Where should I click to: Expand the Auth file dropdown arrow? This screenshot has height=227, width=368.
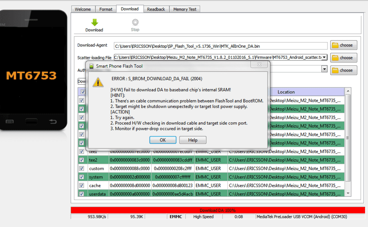point(324,69)
